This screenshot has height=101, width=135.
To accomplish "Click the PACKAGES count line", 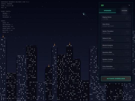I will (x=7, y=17).
